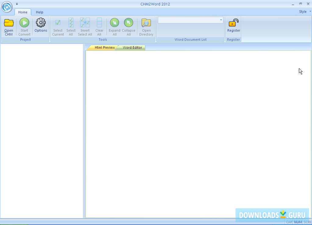Switch to the Home ribbon tab
The image size is (312, 225).
pyautogui.click(x=23, y=12)
